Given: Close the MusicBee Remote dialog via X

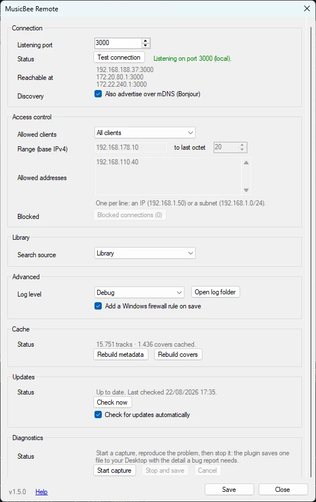Looking at the screenshot, I should [307, 8].
